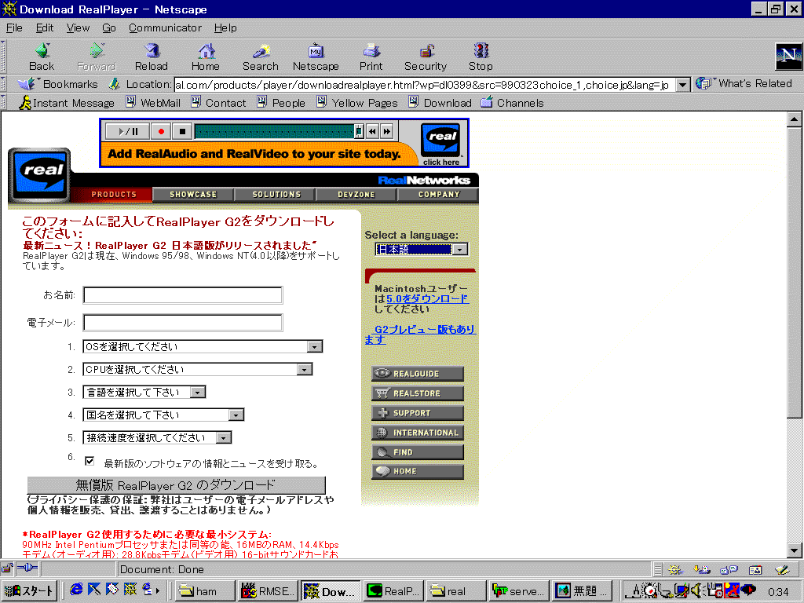
Task: Expand the country (国名) selection dropdown
Action: [x=163, y=415]
